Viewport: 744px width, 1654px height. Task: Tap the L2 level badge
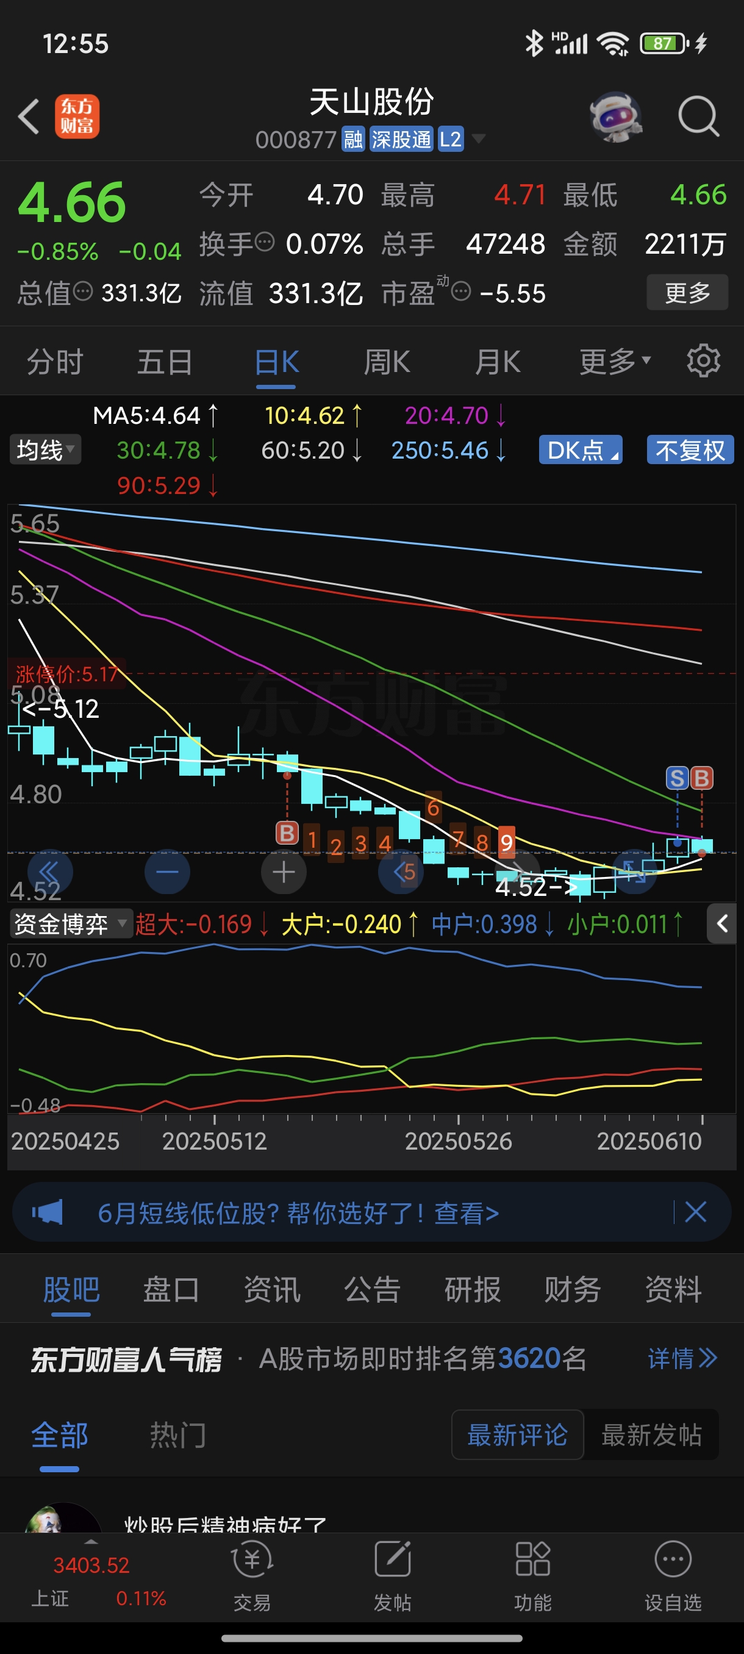click(x=451, y=138)
